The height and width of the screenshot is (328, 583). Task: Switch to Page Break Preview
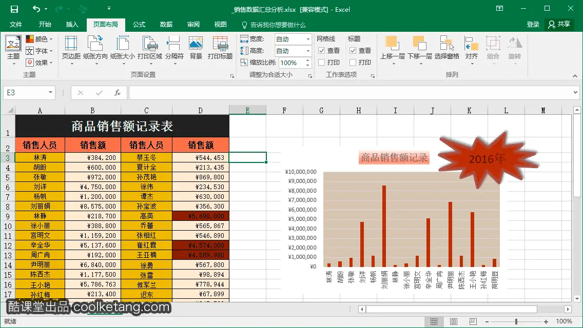473,322
